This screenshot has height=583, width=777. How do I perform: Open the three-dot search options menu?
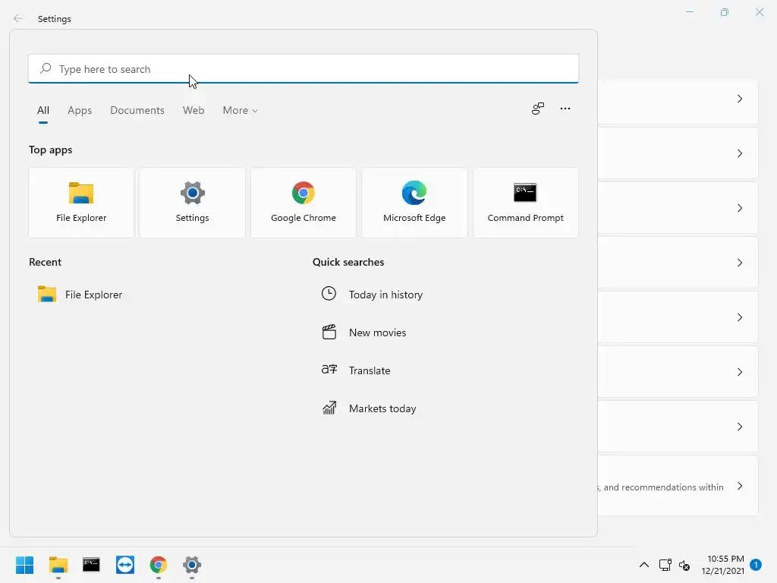[x=565, y=109]
